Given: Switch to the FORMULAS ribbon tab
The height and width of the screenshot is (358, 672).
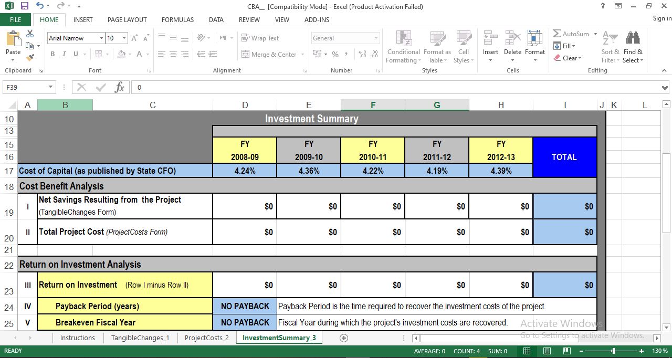Looking at the screenshot, I should (x=177, y=19).
